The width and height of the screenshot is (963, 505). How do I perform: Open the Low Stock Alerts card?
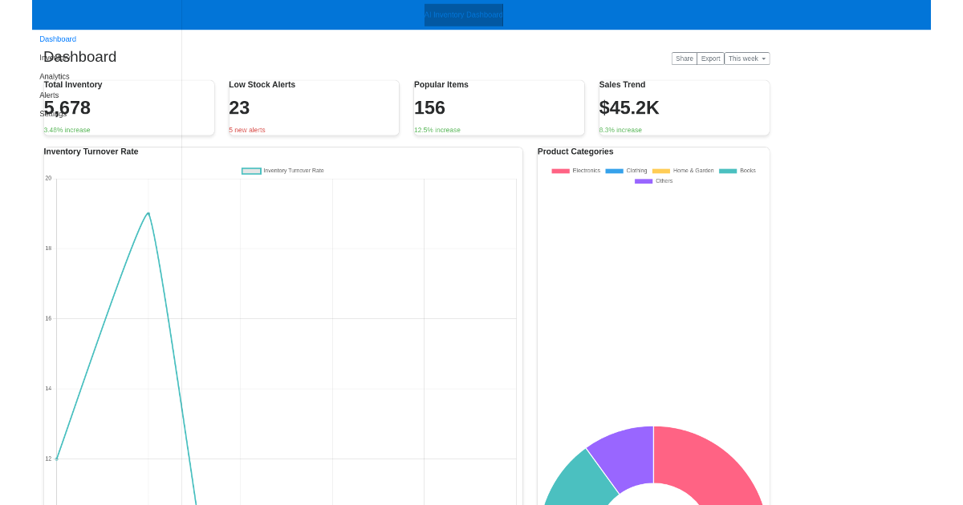314,107
